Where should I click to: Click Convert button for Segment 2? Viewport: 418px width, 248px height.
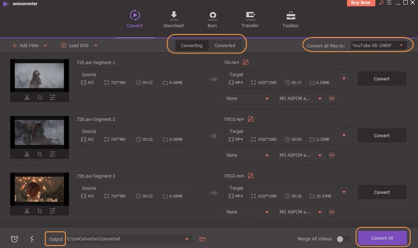point(382,136)
